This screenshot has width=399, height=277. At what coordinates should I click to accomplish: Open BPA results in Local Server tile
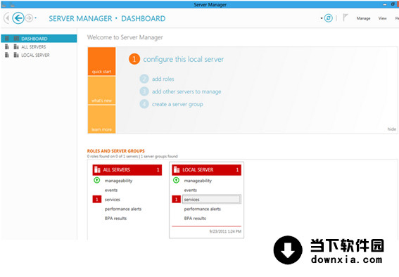coord(195,219)
